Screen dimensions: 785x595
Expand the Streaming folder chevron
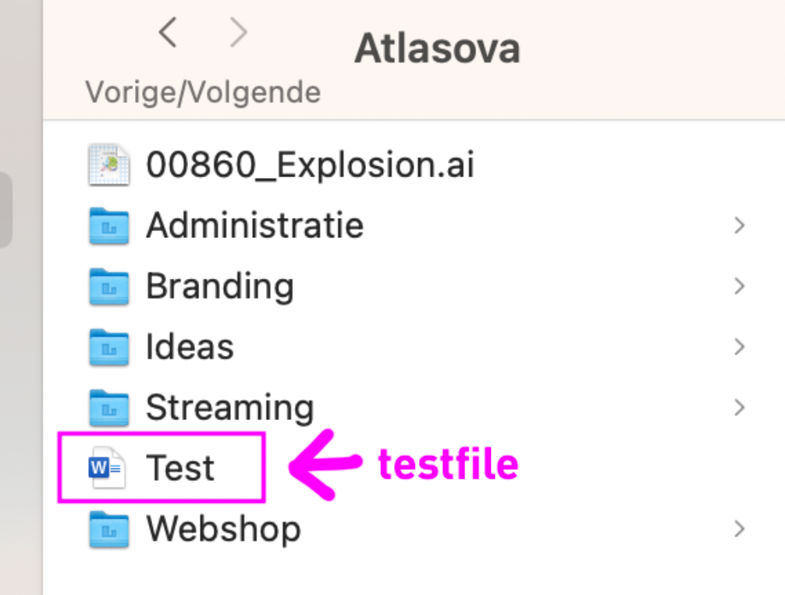click(739, 407)
